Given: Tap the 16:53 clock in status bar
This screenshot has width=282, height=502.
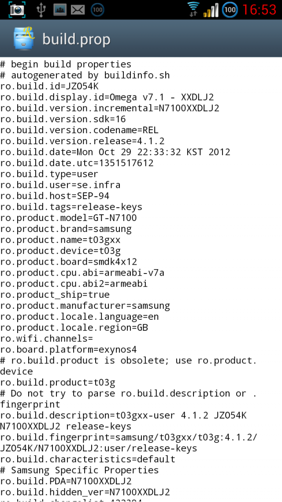Looking at the screenshot, I should (x=260, y=9).
